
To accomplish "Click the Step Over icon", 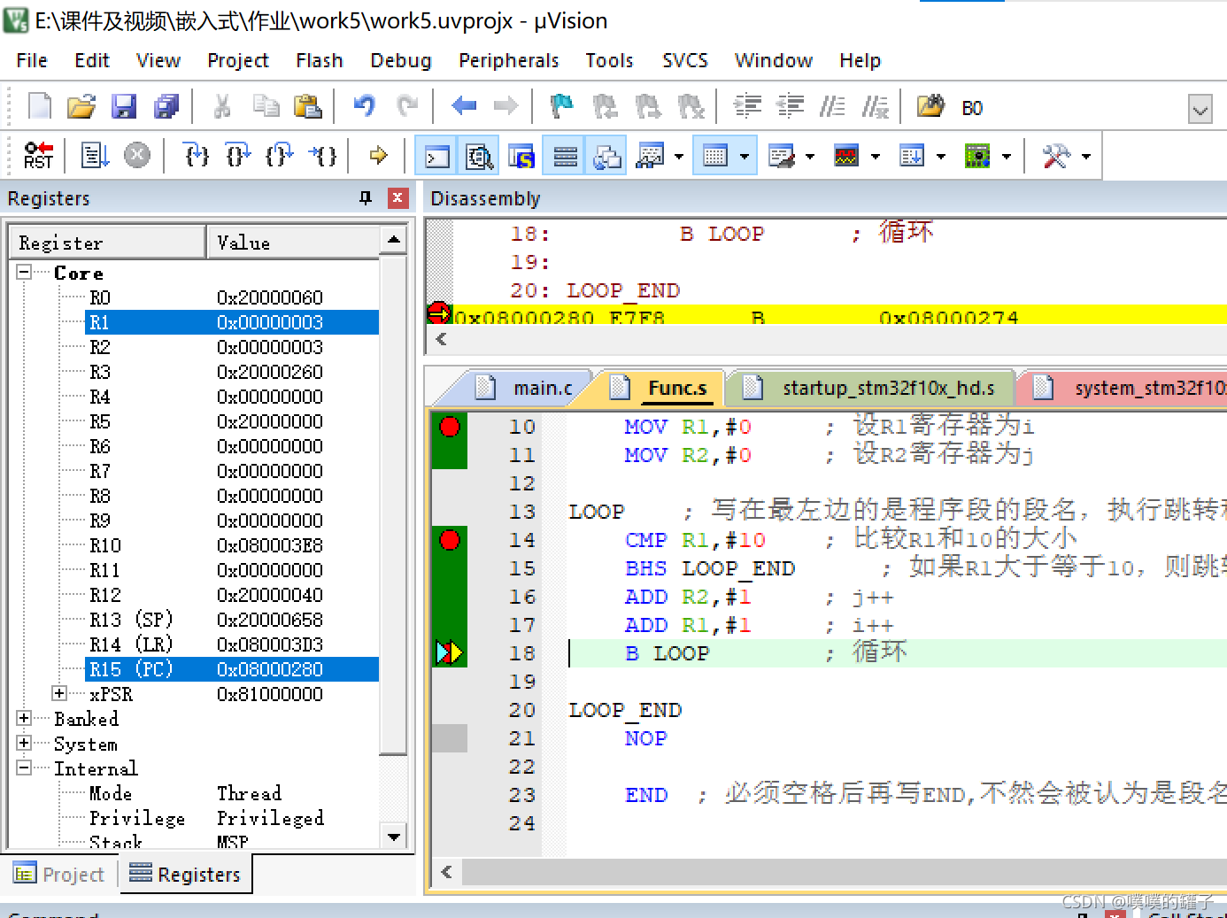I will (237, 156).
